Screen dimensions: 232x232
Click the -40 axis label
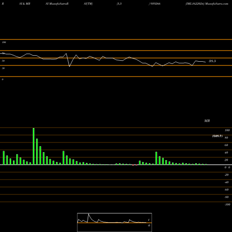point(226,182)
